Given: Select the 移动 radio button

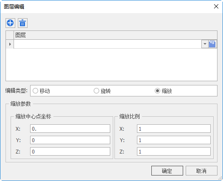Looking at the screenshot, I should (36, 91).
